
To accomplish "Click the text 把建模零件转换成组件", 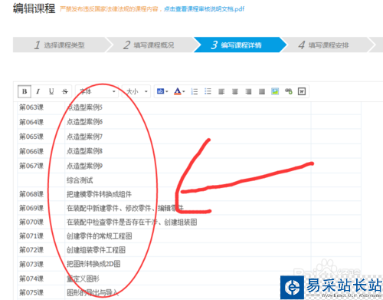I will click(99, 194).
